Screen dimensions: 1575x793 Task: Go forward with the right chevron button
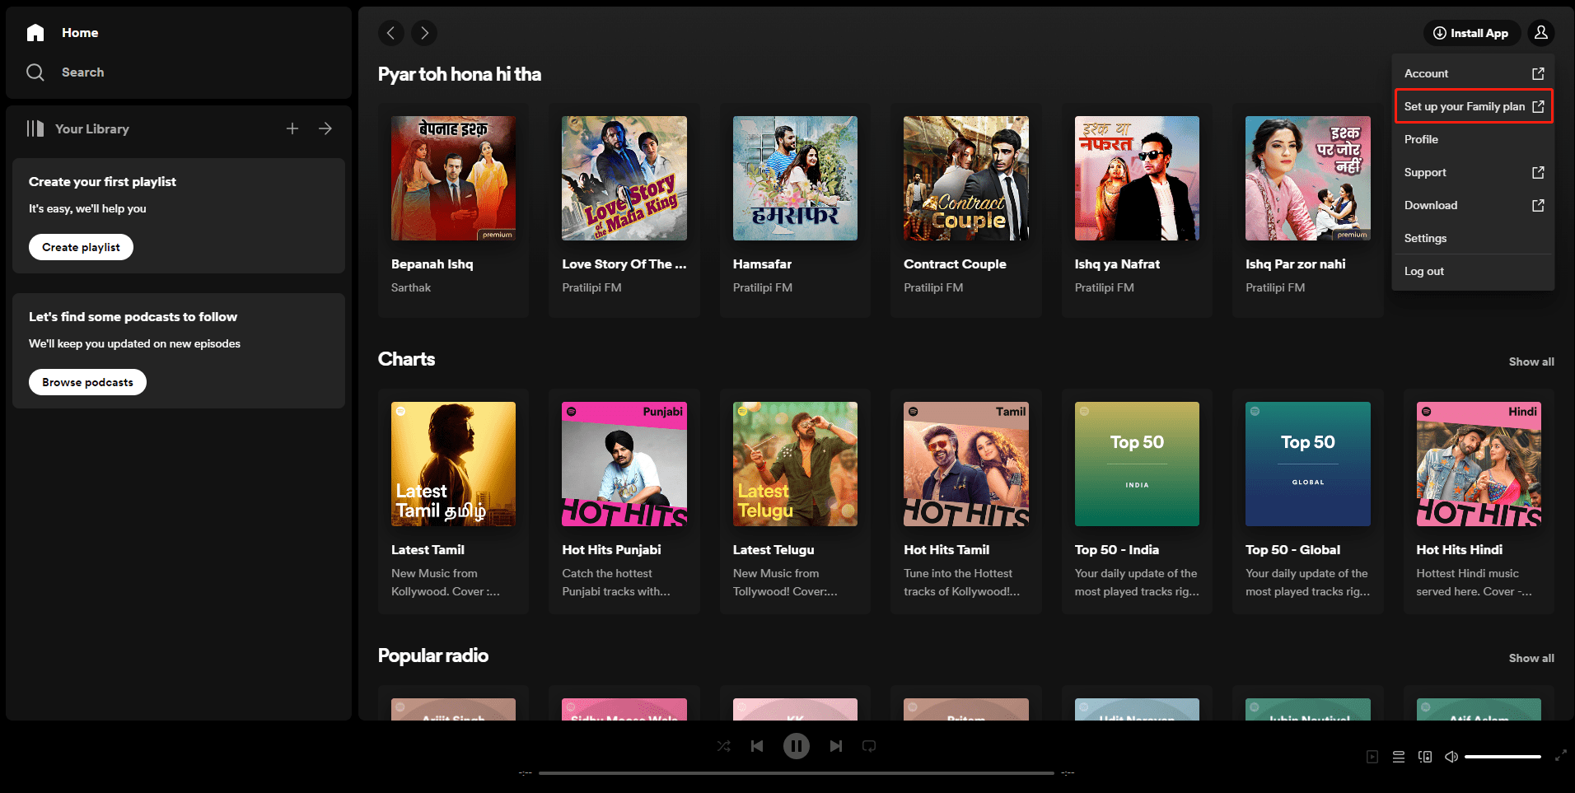424,33
